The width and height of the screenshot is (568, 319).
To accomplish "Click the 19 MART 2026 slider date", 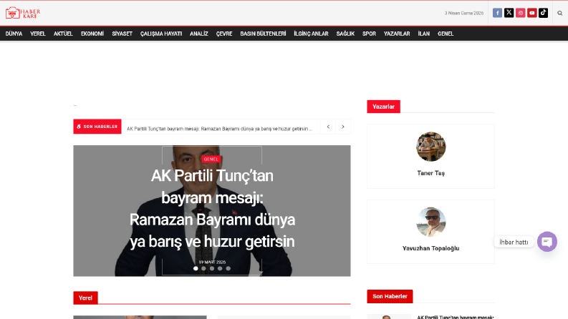I will tap(212, 262).
